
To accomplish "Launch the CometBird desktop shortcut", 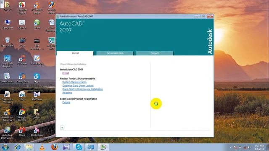I will coord(22,78).
